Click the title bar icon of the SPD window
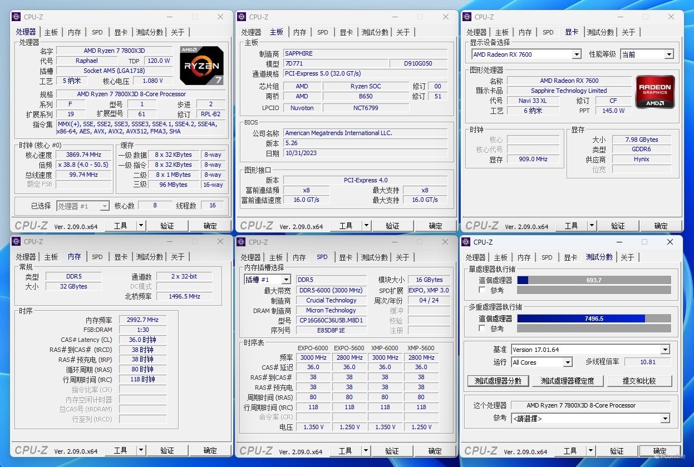The height and width of the screenshot is (467, 694). [242, 242]
